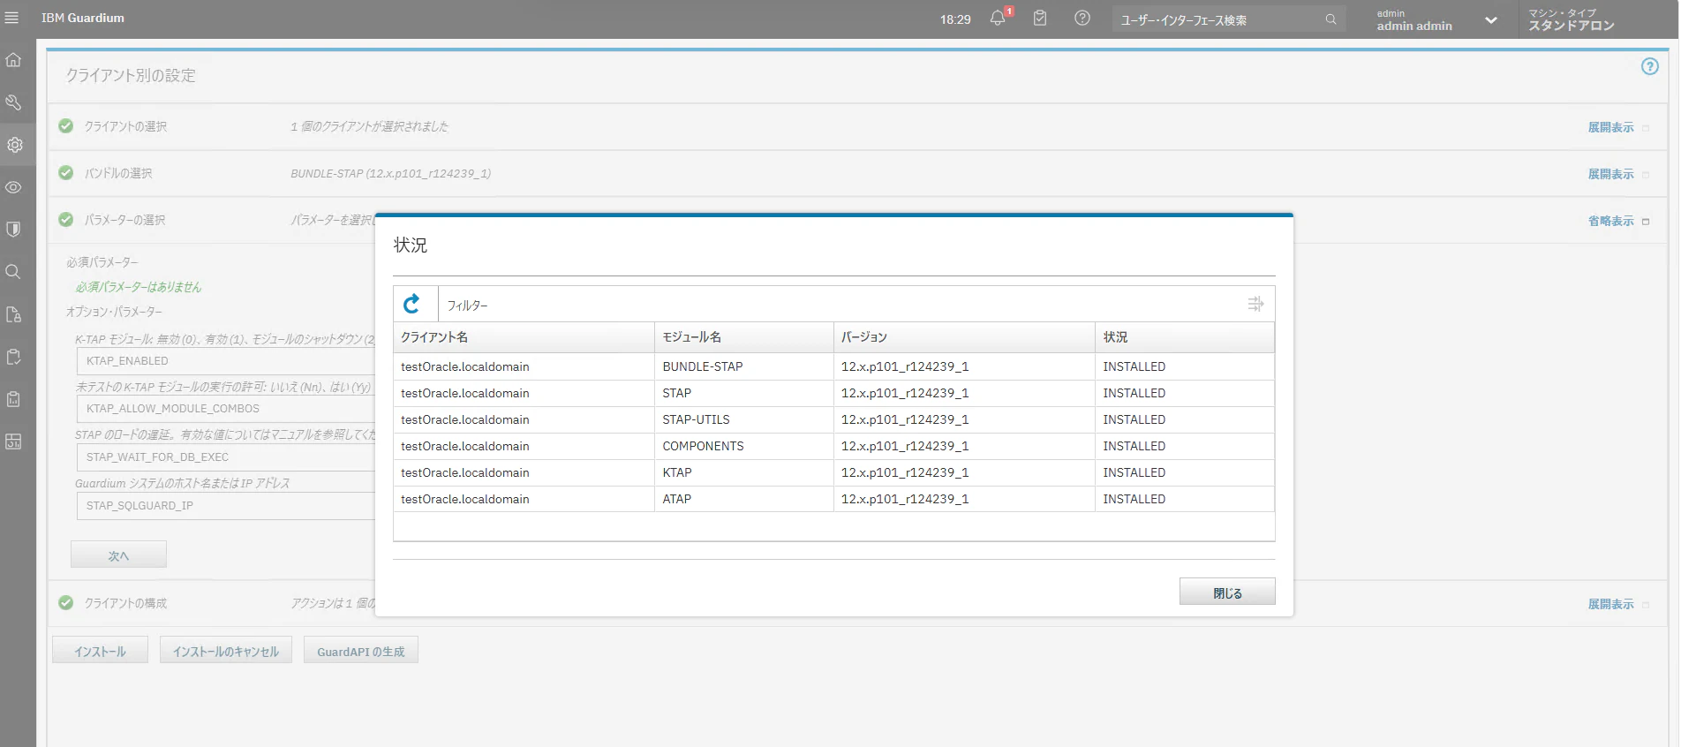Viewport: 1681px width, 747px height.
Task: Open column settings icon in 状況 filter bar
Action: 1255,305
